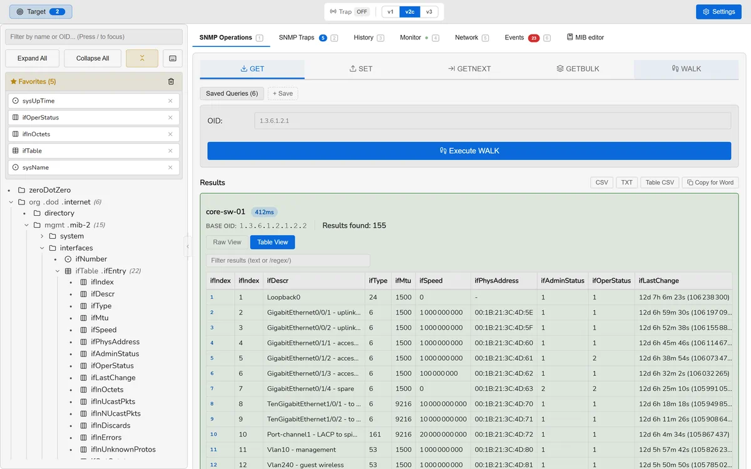This screenshot has width=751, height=469.
Task: Export results with the TXT button
Action: (x=626, y=183)
